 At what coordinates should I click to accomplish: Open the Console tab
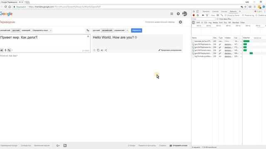[x=215, y=11]
